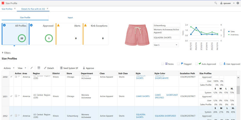Click the Approved tile circle icon
The image size is (241, 120).
(x=31, y=25)
